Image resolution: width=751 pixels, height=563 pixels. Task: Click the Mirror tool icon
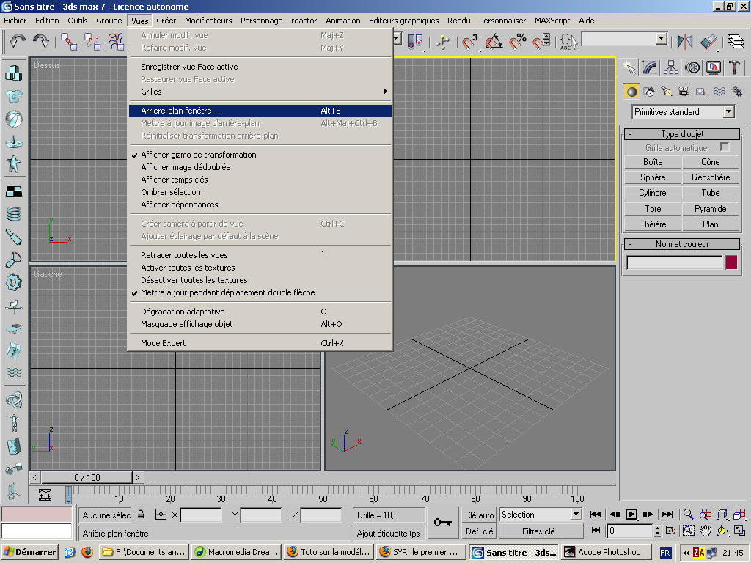(685, 42)
